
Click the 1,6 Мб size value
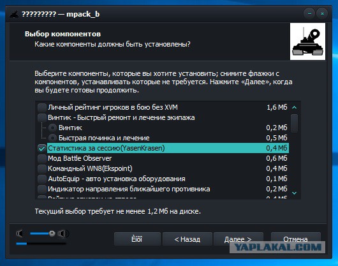pyautogui.click(x=277, y=107)
